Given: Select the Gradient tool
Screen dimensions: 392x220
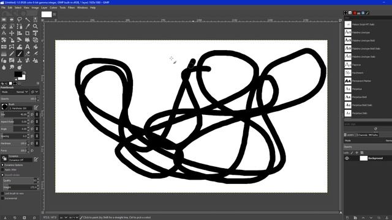Looking at the screenshot, I should tap(4, 53).
